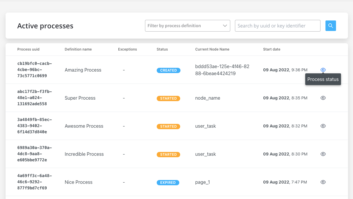The height and width of the screenshot is (199, 353).
Task: Sort by Status column header
Action: point(162,49)
